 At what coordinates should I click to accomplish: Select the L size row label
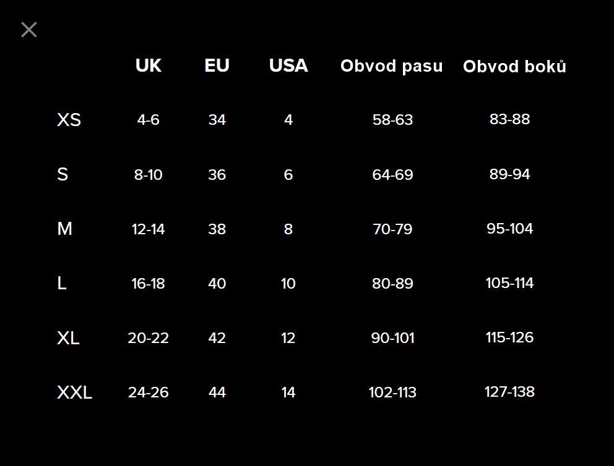click(62, 283)
